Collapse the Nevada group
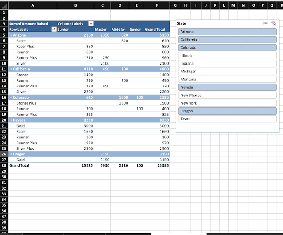The height and width of the screenshot is (235, 283). pyautogui.click(x=11, y=120)
